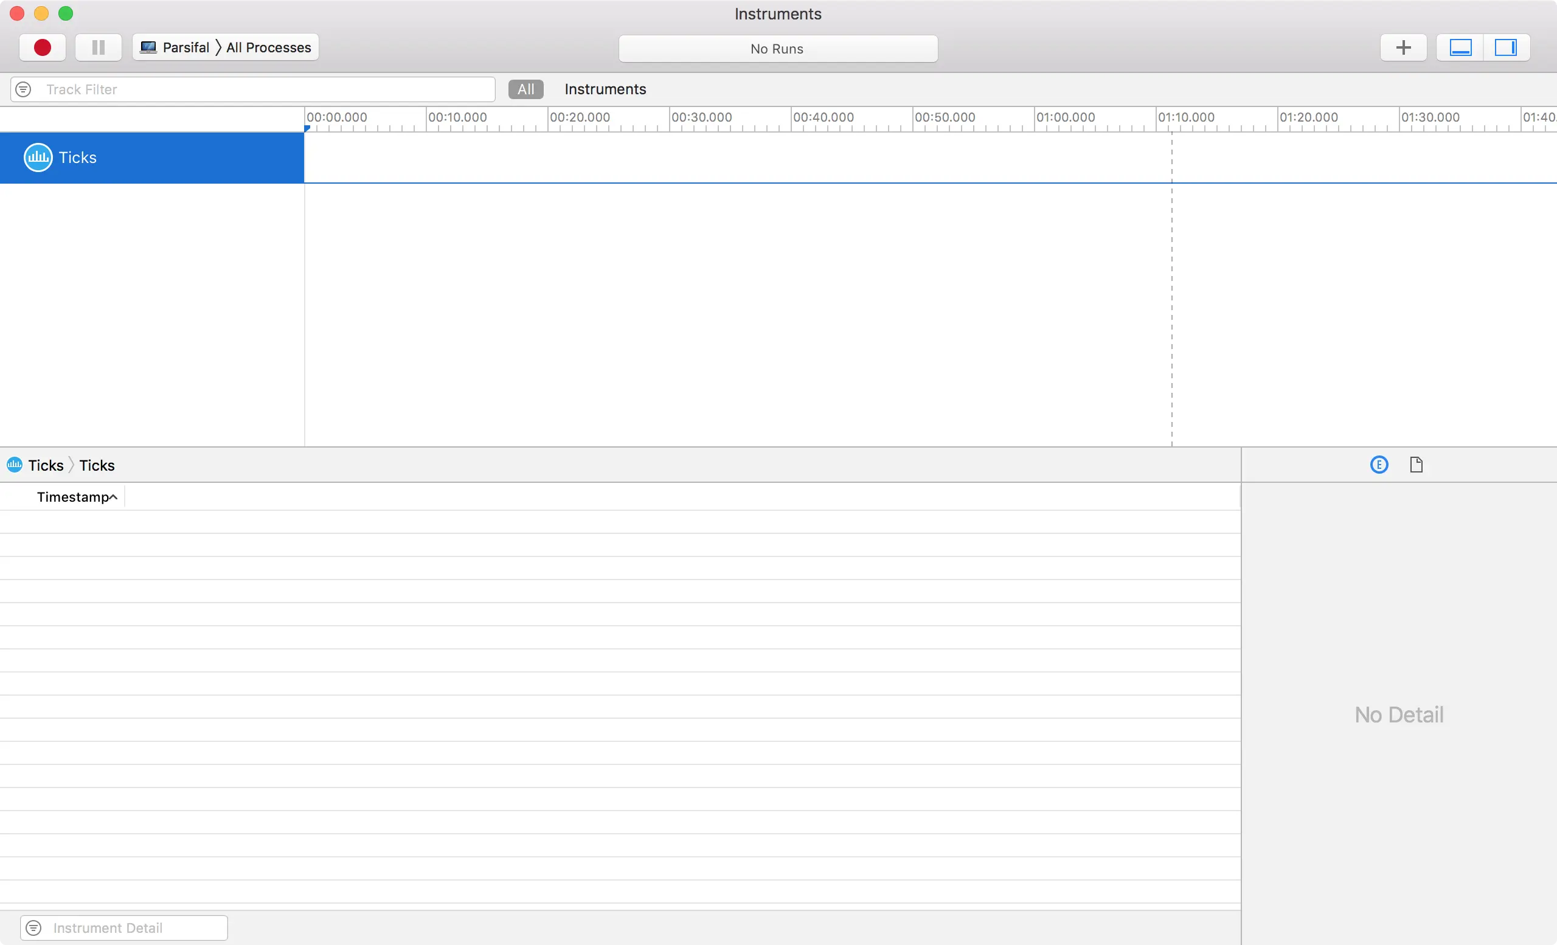Open the second Ticks detail breadcrumb menu
Viewport: 1557px width, 945px height.
(x=97, y=466)
